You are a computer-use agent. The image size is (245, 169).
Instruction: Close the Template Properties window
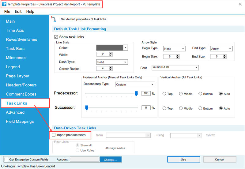click(x=240, y=4)
